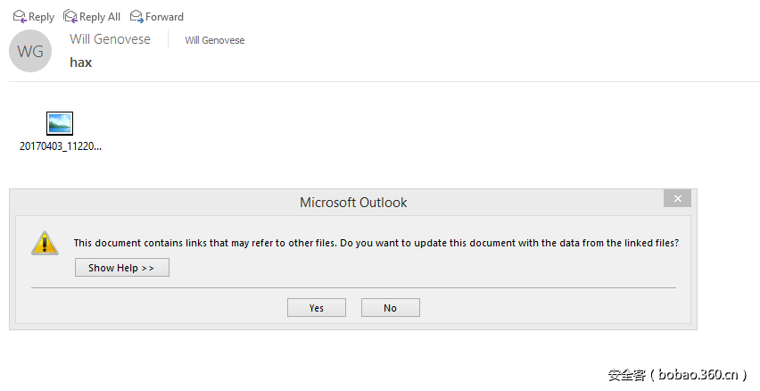Click the Forward envelope icon
The height and width of the screenshot is (391, 760).
click(x=136, y=16)
